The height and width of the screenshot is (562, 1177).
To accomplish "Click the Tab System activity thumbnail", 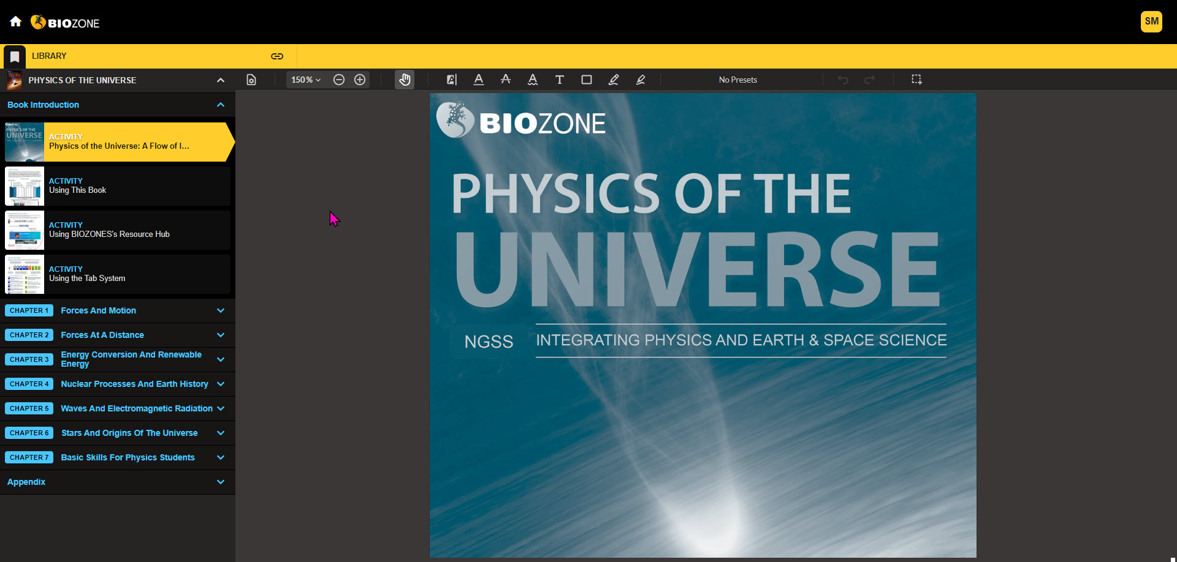I will pyautogui.click(x=25, y=274).
